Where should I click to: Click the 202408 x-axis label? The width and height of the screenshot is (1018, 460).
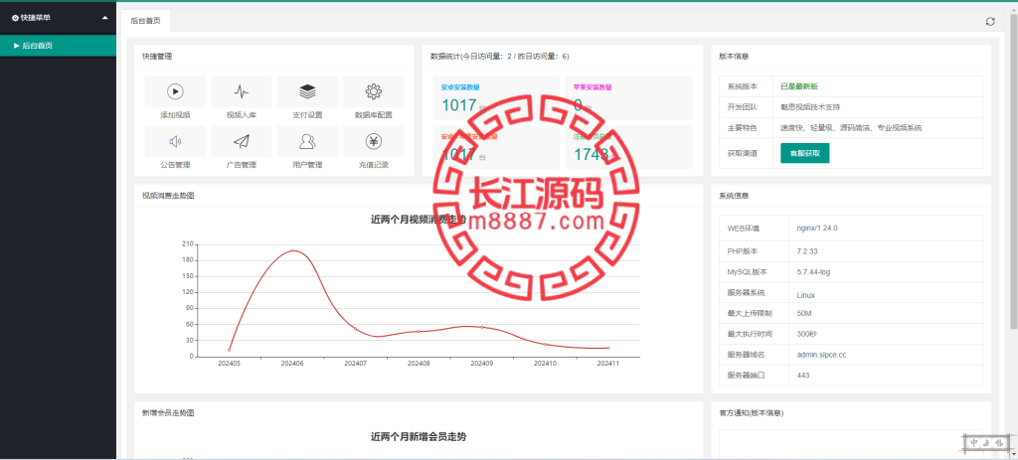pyautogui.click(x=419, y=364)
